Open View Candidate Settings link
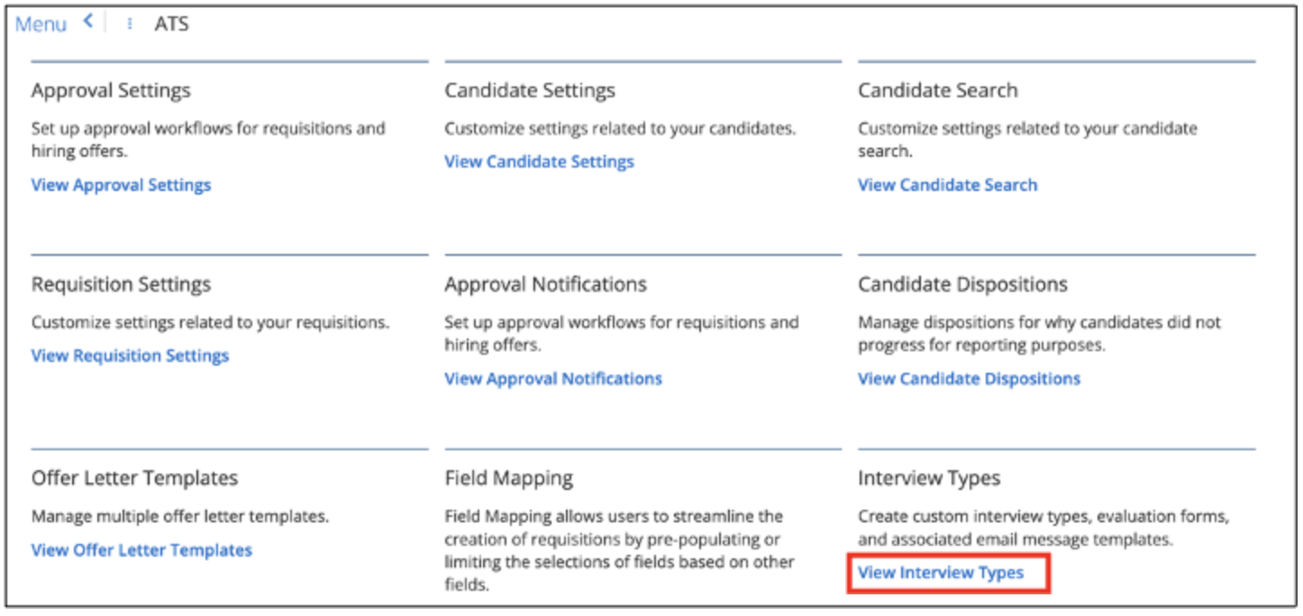Screen dimensions: 1303x616 click(539, 162)
